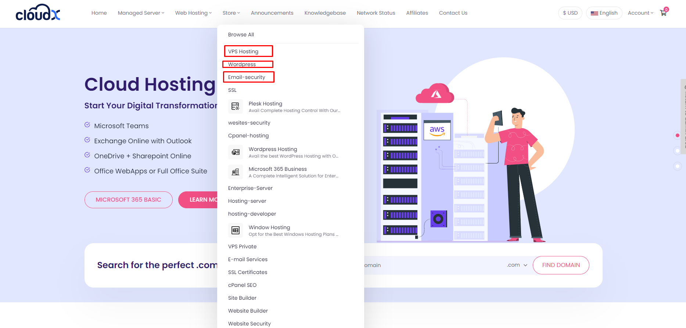Click the Wordpress Hosting icon

236,152
